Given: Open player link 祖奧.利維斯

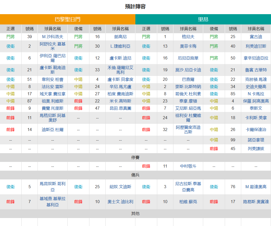Looking at the screenshot, I should tap(53, 101).
